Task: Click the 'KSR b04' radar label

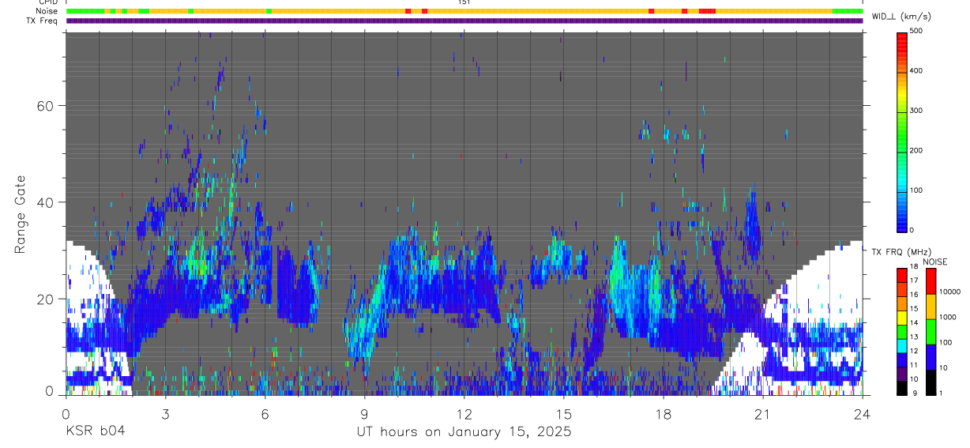Action: point(95,431)
